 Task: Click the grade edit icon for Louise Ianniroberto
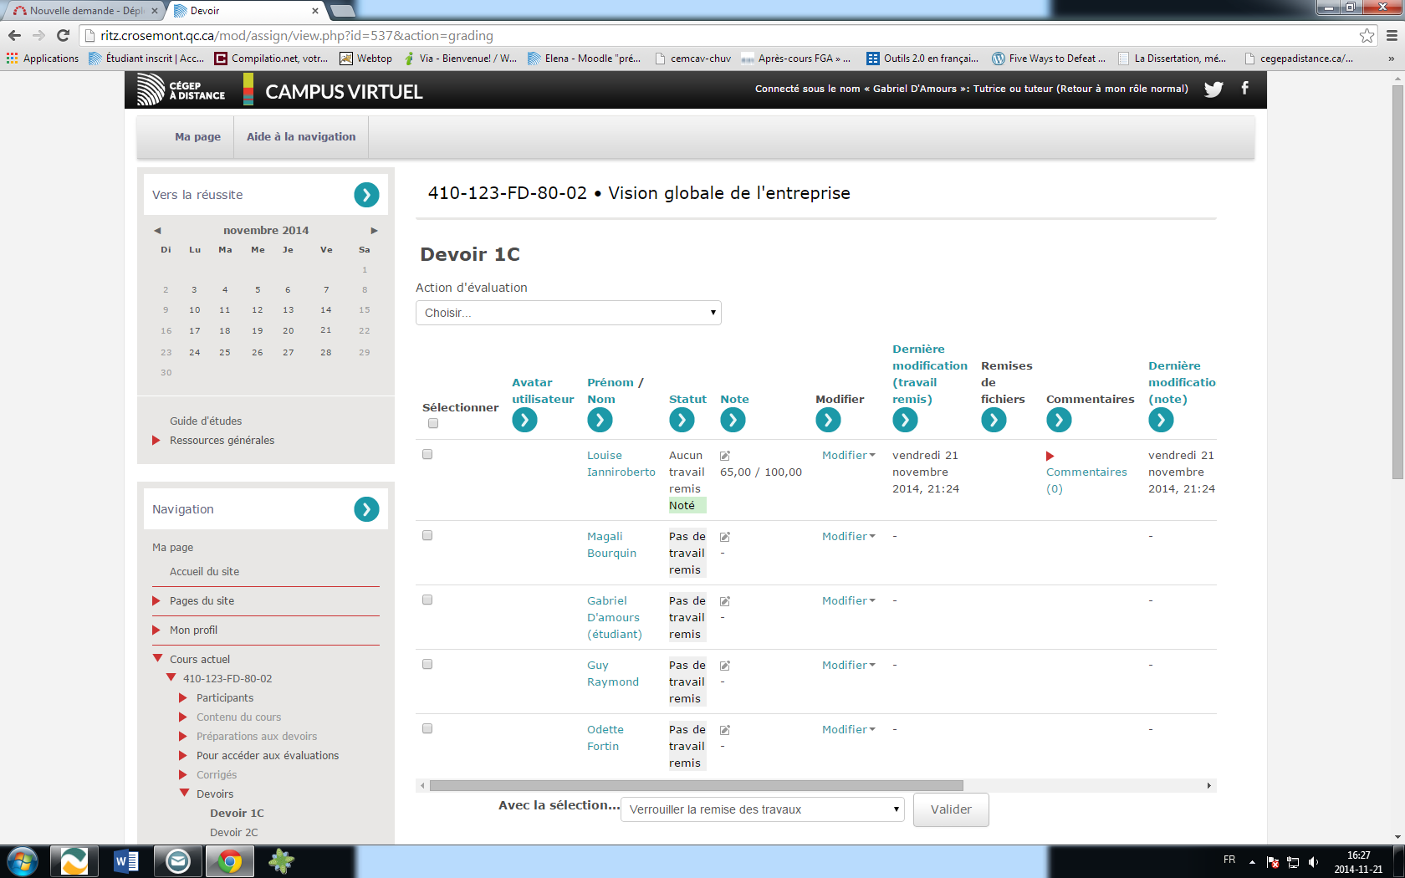tap(725, 456)
